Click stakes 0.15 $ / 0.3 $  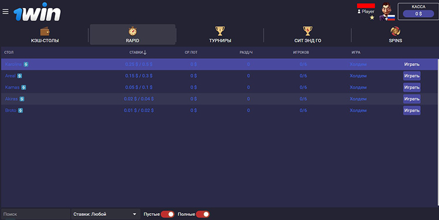139,76
